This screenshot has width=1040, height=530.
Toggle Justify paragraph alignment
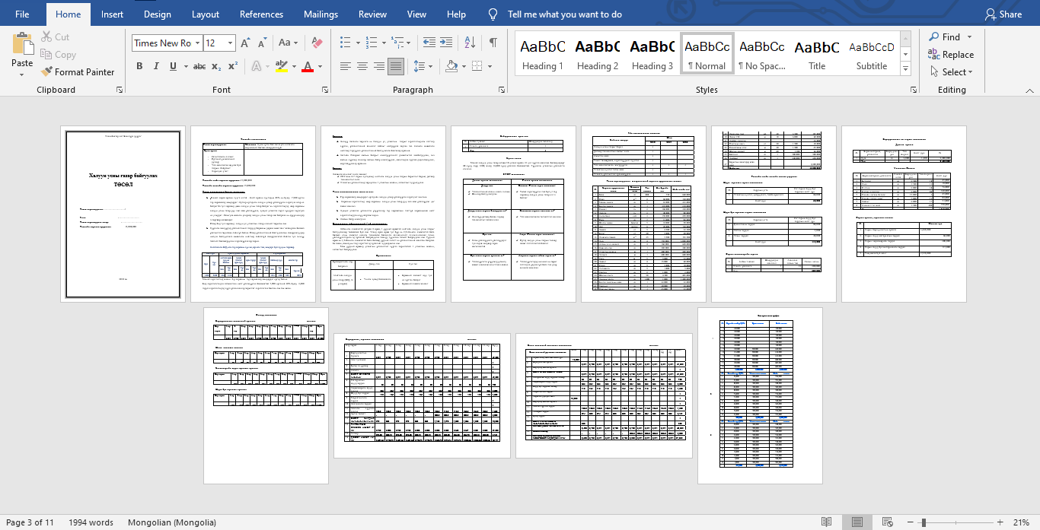(x=396, y=66)
